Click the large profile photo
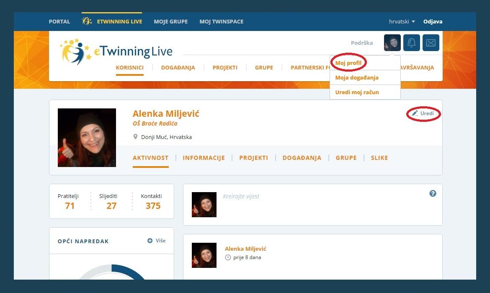This screenshot has height=293, width=490. [x=87, y=137]
